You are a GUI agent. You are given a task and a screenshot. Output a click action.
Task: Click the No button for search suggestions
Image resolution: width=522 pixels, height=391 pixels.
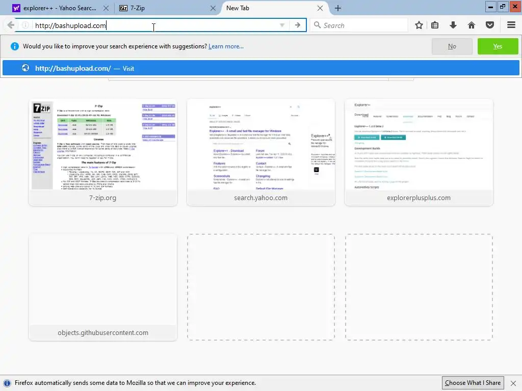click(x=452, y=46)
